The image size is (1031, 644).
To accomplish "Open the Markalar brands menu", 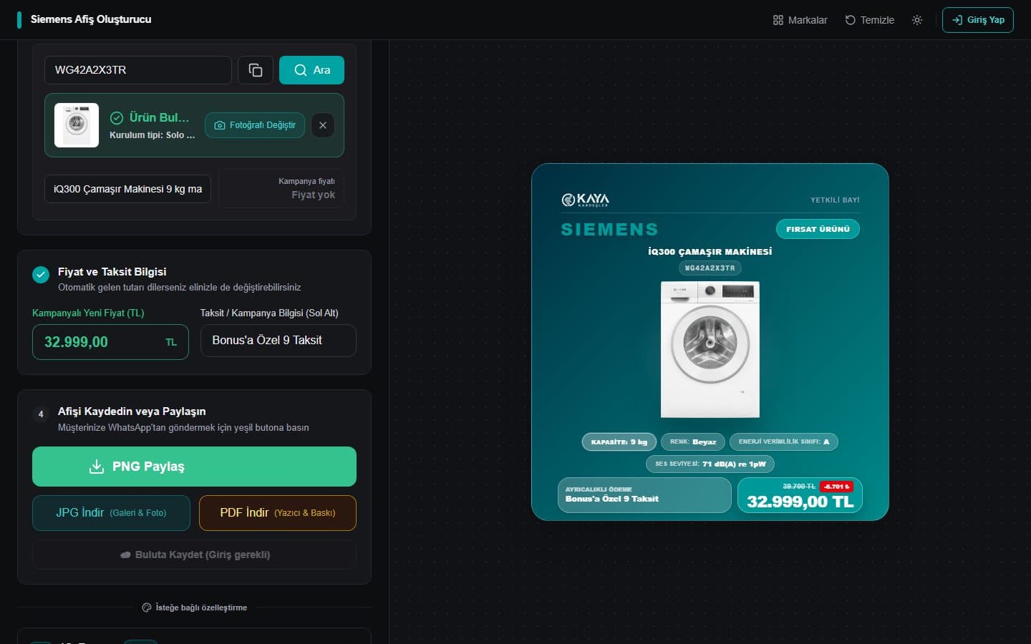I will 800,20.
